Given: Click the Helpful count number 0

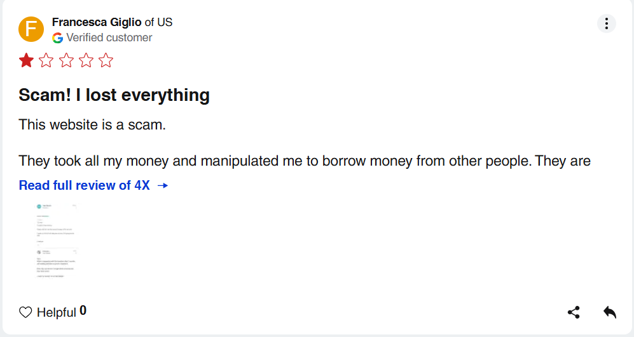Looking at the screenshot, I should coord(83,310).
